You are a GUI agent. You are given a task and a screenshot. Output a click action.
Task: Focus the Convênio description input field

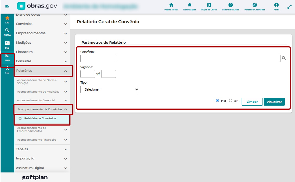pyautogui.click(x=198, y=58)
